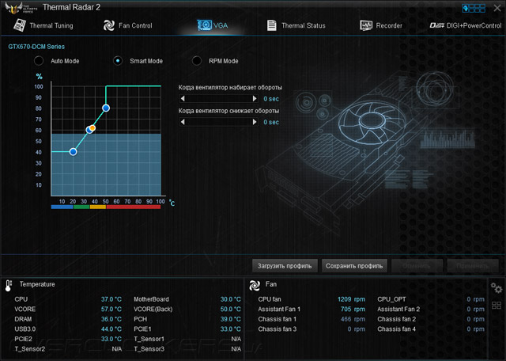
Task: Select the 80% fan curve point
Action: coord(106,108)
